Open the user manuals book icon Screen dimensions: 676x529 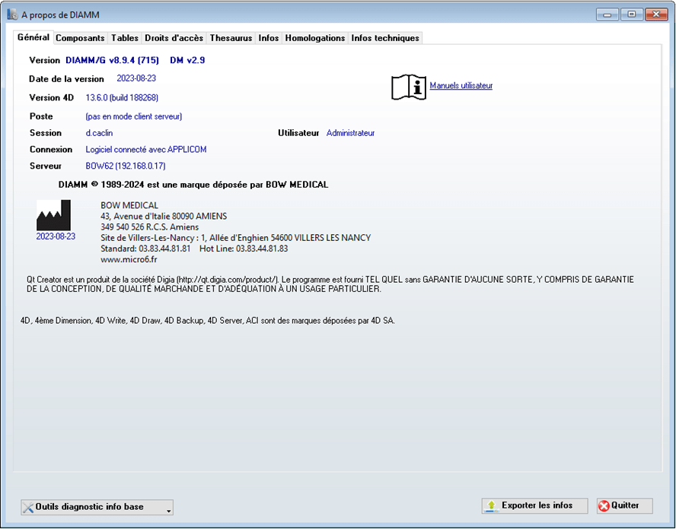coord(409,87)
